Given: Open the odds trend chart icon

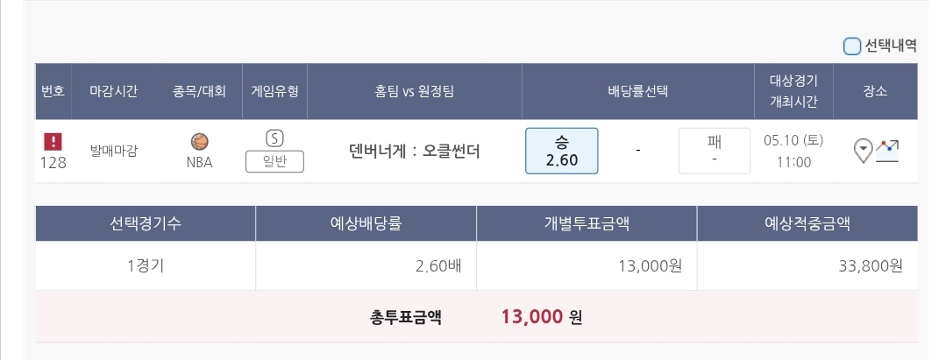Looking at the screenshot, I should click(888, 149).
